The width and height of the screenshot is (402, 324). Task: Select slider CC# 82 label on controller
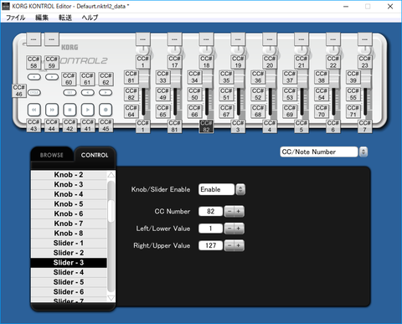206,126
